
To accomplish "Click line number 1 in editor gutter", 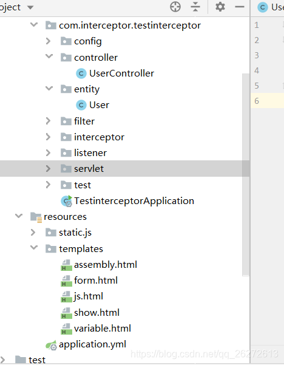I will pos(257,25).
